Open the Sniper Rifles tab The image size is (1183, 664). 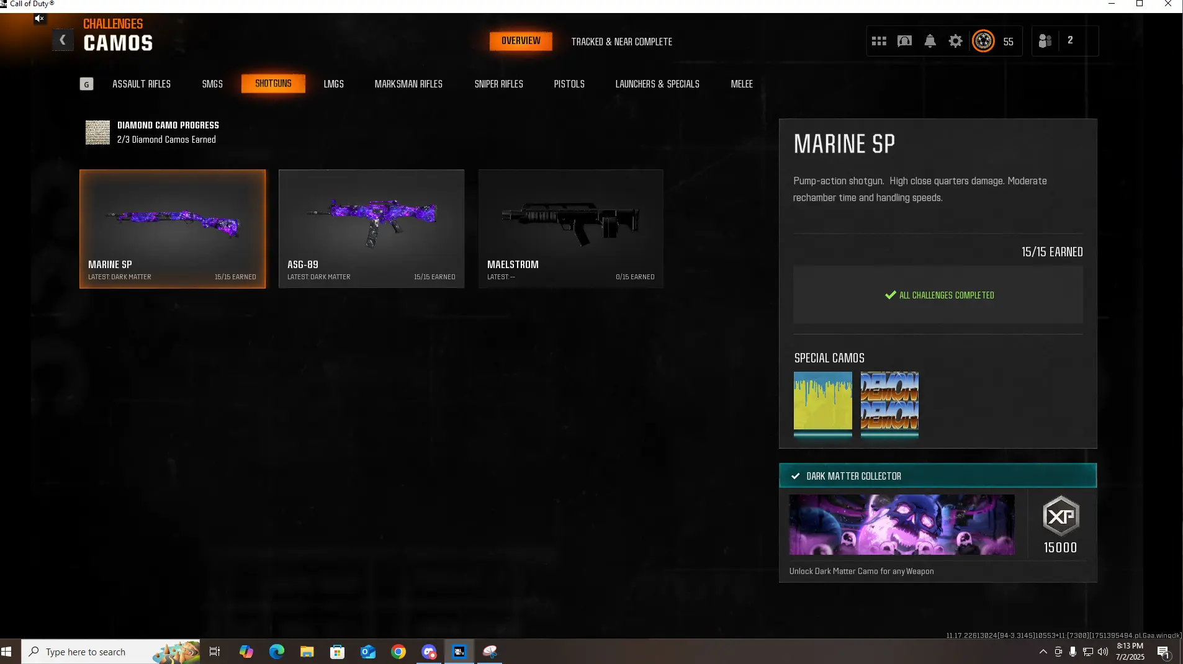[499, 84]
